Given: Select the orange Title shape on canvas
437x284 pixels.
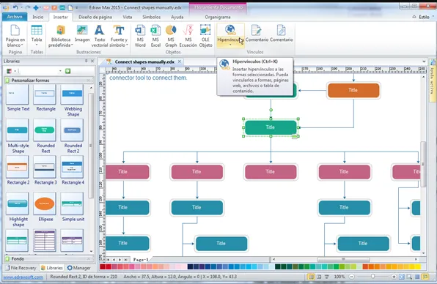Looking at the screenshot, I should point(353,90).
